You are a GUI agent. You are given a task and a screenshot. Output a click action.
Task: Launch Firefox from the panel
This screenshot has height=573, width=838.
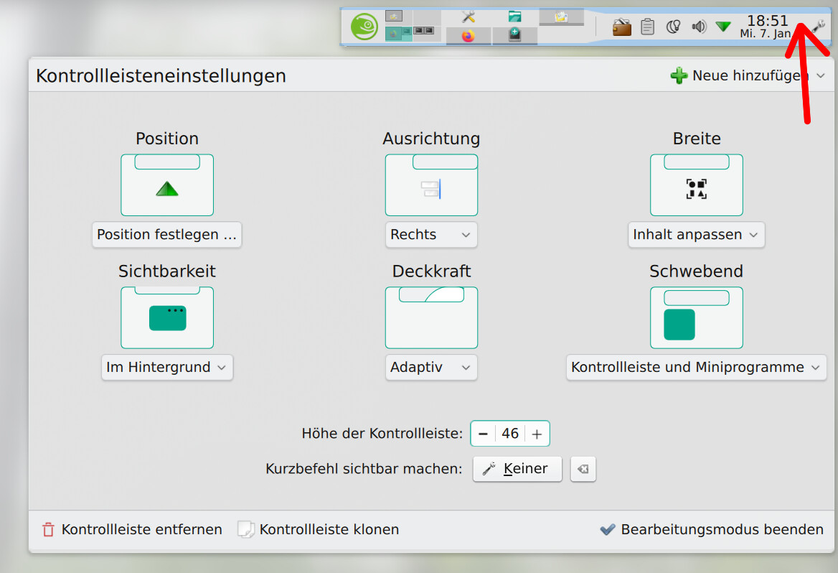[469, 36]
